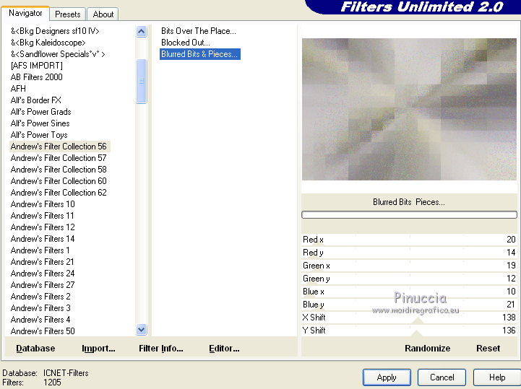This screenshot has height=389, width=521.
Task: Open Help for Filters Unlimited
Action: coord(497,377)
